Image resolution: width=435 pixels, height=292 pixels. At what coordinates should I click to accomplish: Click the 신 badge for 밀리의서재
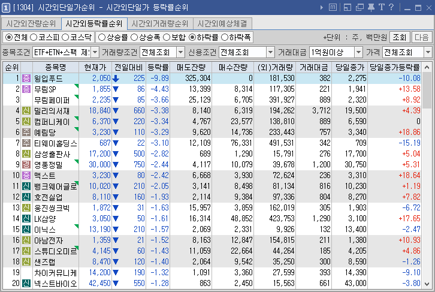click(x=26, y=111)
